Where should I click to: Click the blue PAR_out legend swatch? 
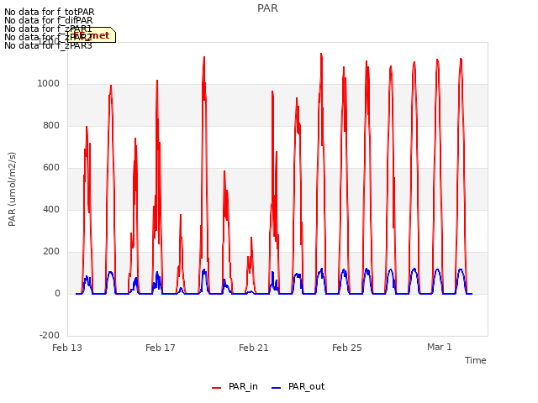point(276,388)
